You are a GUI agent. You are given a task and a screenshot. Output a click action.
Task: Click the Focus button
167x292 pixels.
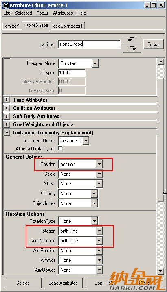coord(154,44)
